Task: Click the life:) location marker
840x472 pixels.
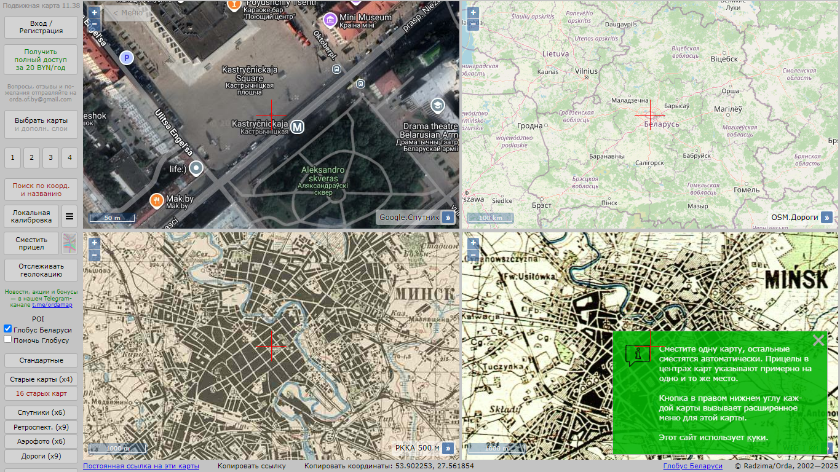Action: (x=196, y=168)
